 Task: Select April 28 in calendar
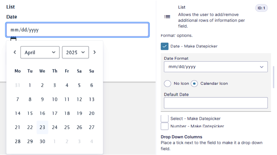coord(17,142)
